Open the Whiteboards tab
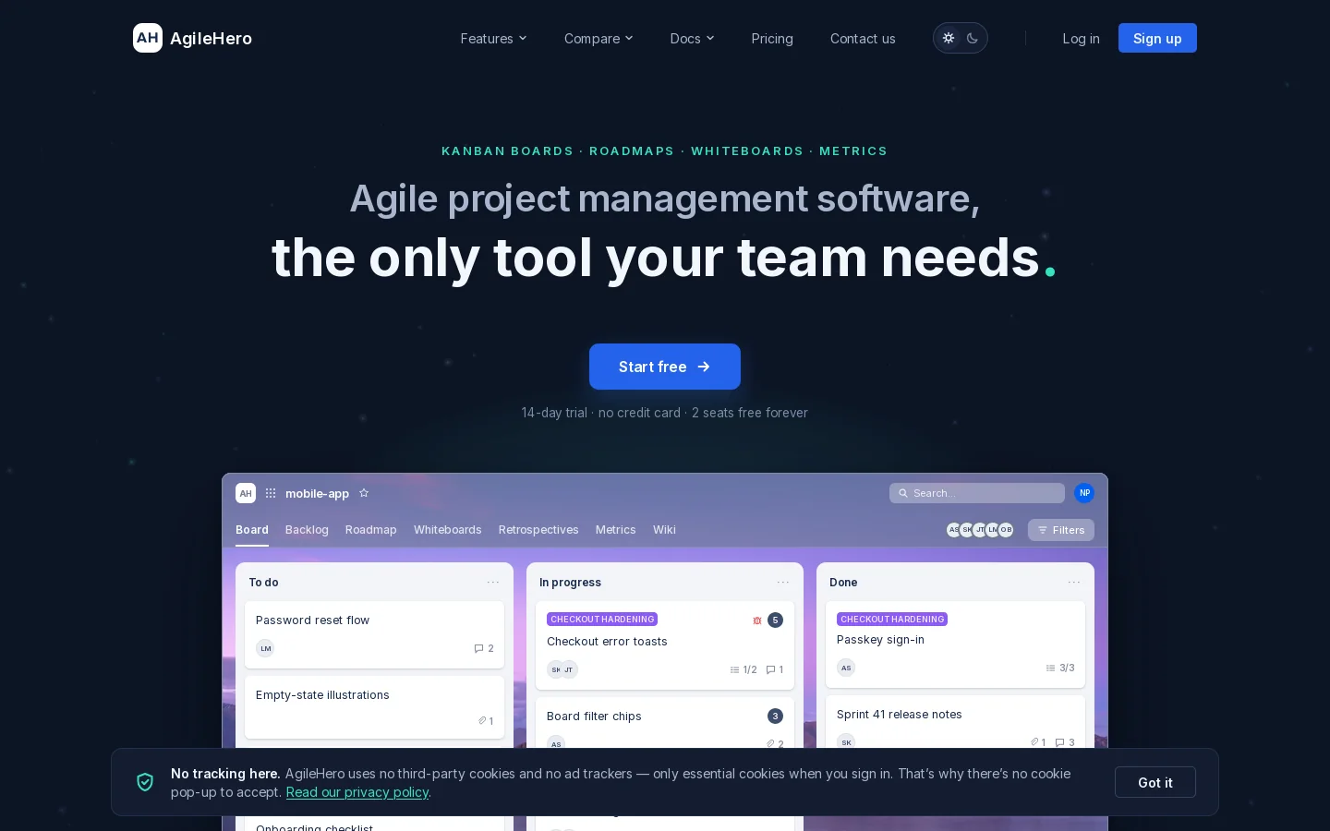1330x831 pixels. tap(448, 530)
